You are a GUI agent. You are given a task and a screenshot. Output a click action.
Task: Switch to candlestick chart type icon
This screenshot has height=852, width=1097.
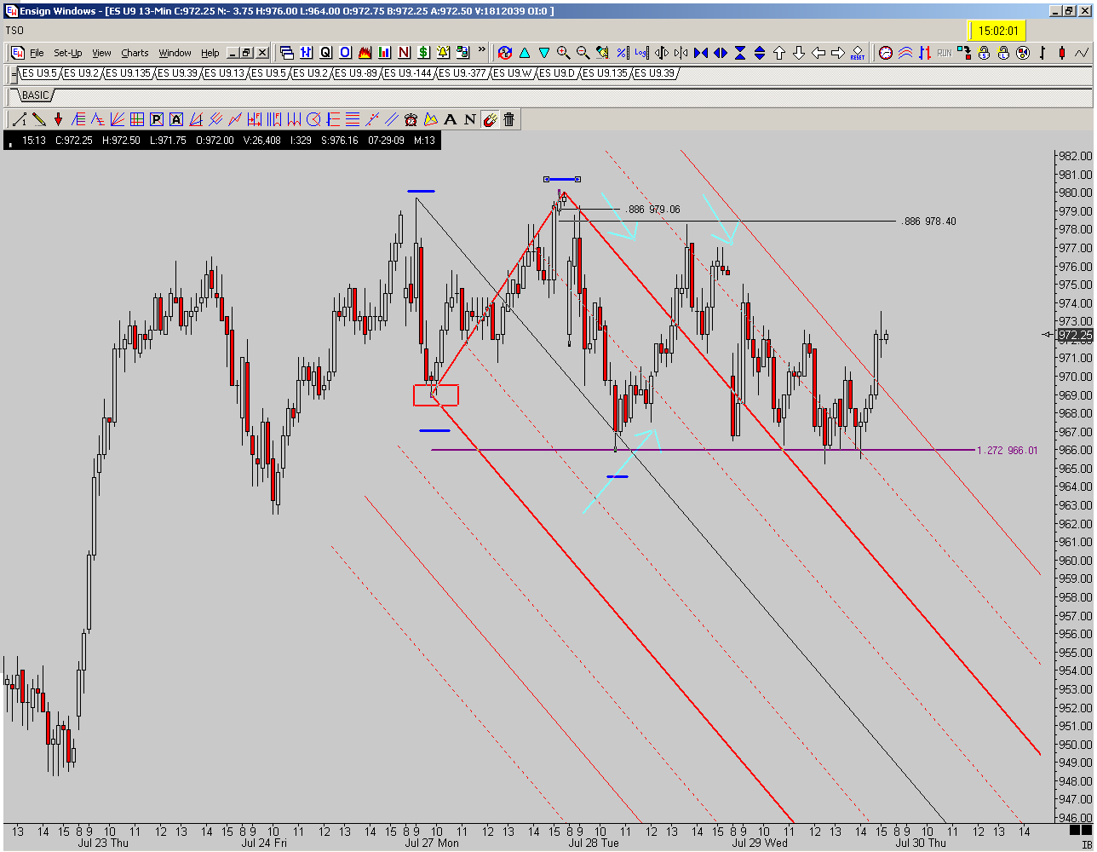pos(1062,53)
